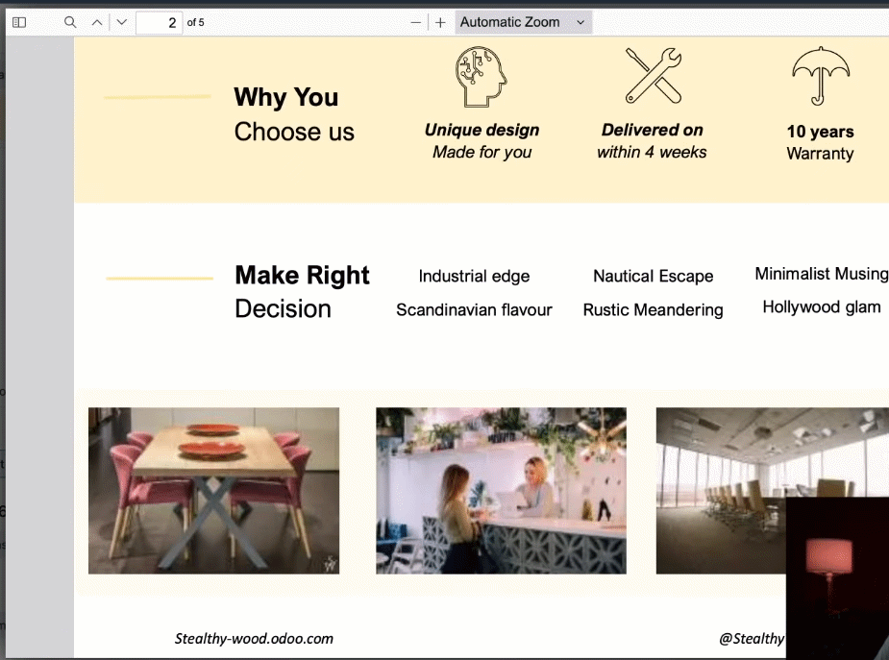Click the café counter photo
Viewport: 889px width, 660px height.
(x=501, y=491)
